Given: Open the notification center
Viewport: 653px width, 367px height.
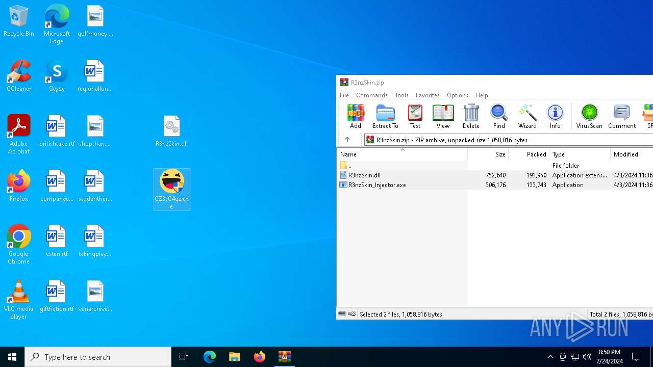Looking at the screenshot, I should pyautogui.click(x=637, y=357).
